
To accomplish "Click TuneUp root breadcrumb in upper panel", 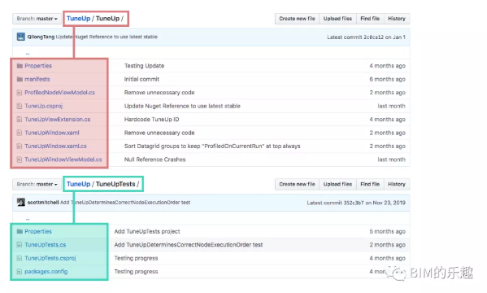I will point(78,19).
